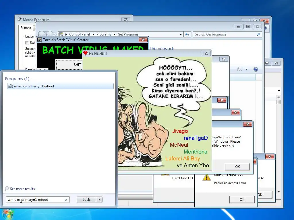The image size is (294, 220).
Task: Click the Programs (1) heading in Start menu
Action: pyautogui.click(x=17, y=79)
